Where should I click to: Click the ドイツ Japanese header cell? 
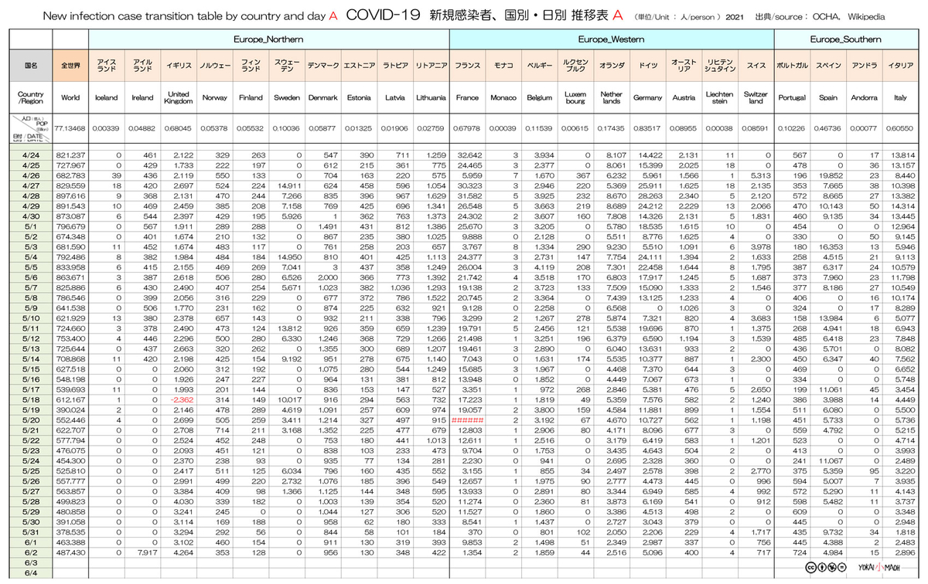[647, 66]
